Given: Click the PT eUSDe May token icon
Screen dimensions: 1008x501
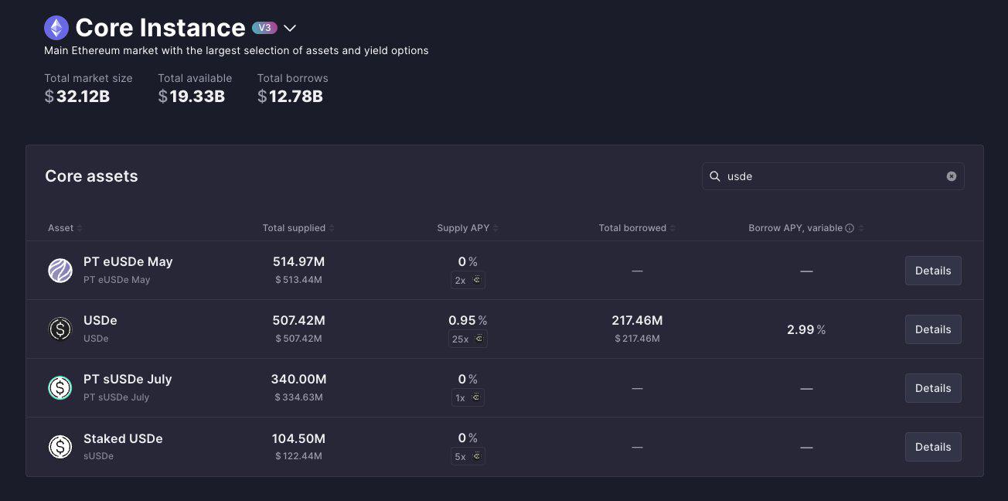Looking at the screenshot, I should 60,271.
